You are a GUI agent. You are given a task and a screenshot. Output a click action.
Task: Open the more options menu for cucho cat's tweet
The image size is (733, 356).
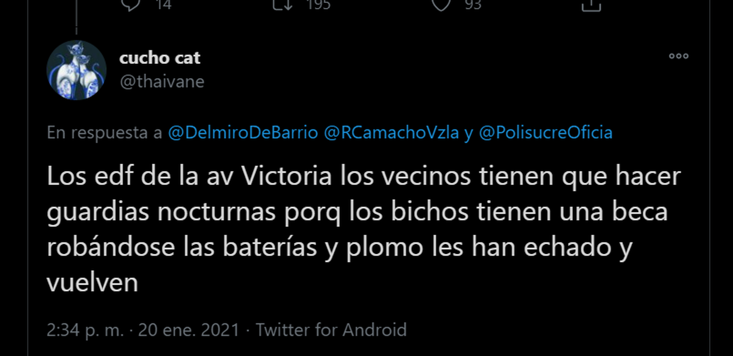pos(679,56)
